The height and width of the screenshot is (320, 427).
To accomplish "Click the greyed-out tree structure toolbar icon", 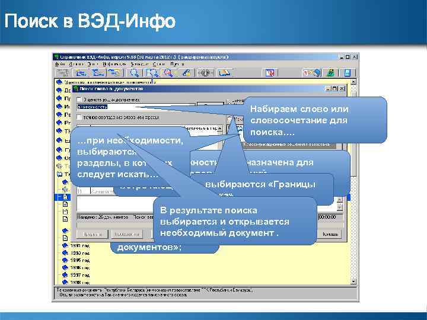I will pos(63,73).
